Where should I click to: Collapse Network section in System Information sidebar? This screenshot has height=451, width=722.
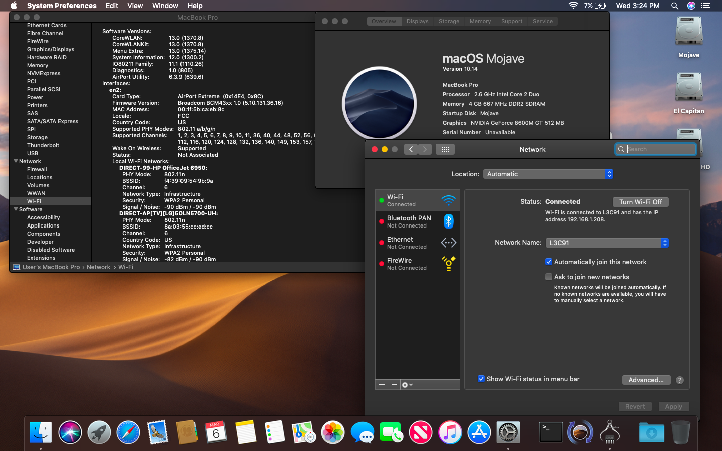click(x=16, y=161)
